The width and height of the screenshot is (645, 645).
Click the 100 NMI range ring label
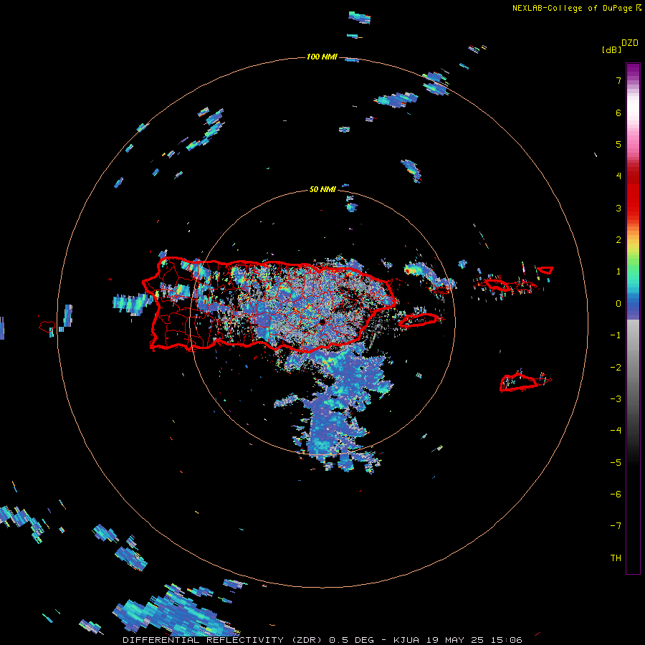tap(322, 57)
